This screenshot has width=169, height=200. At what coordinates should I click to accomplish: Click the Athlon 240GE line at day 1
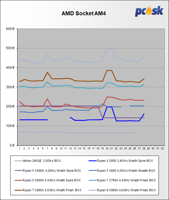(19, 132)
